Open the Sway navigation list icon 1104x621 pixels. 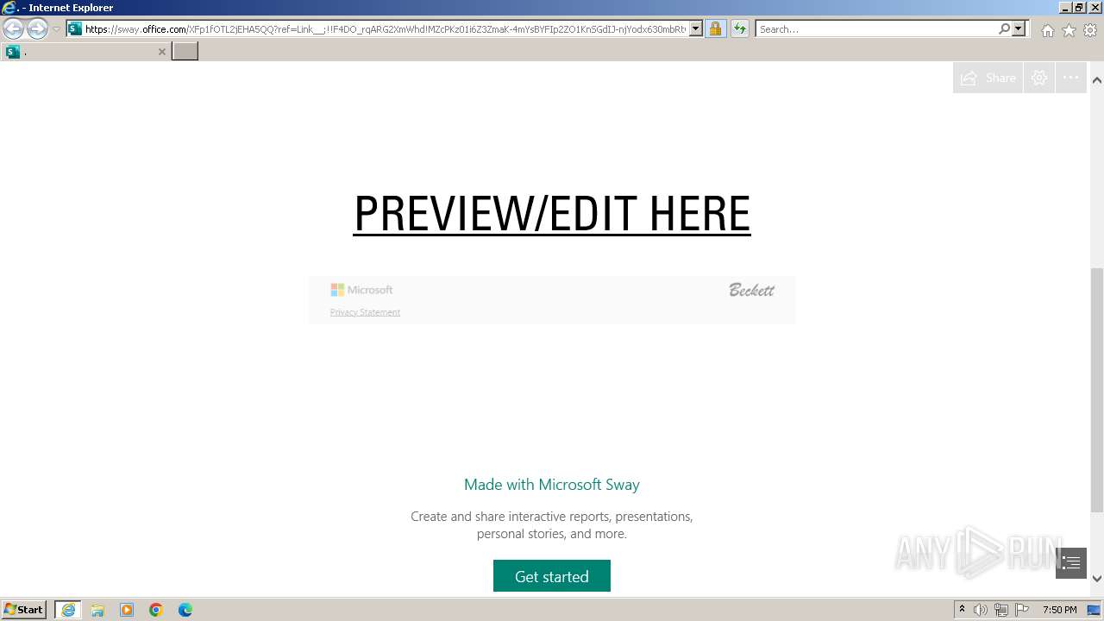[1071, 563]
